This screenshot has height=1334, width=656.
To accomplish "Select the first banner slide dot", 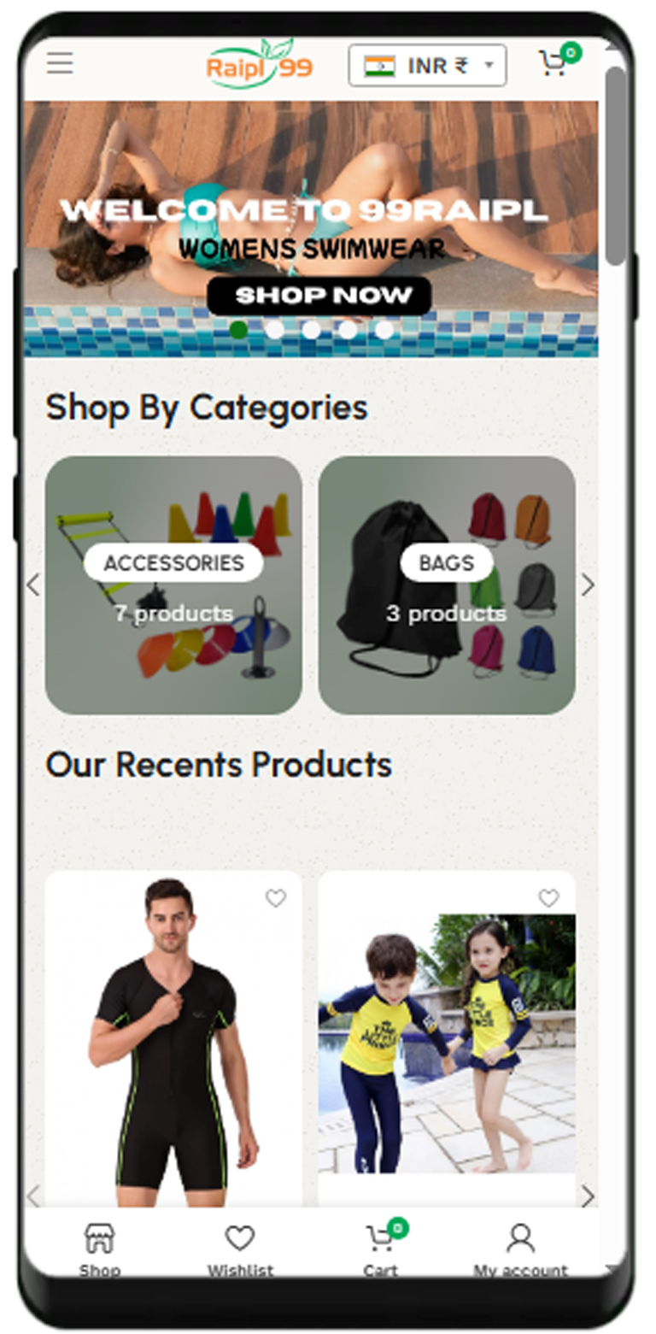I will tap(239, 329).
